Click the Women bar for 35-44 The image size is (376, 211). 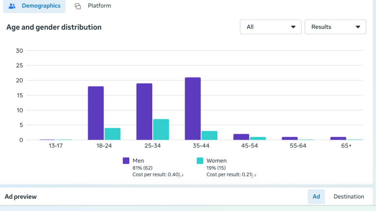click(210, 135)
